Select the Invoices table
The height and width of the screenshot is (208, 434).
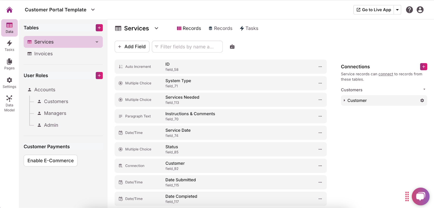pos(43,54)
